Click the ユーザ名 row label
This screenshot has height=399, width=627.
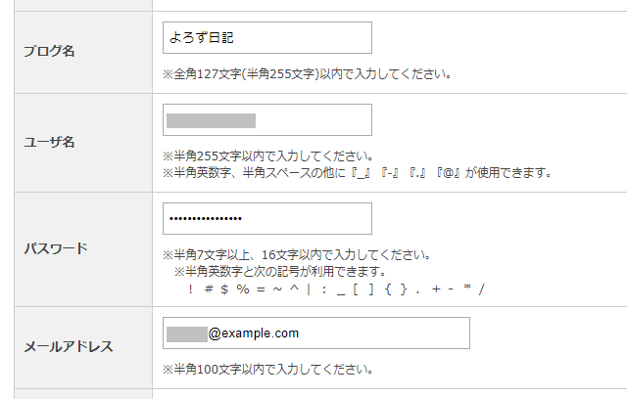(49, 142)
